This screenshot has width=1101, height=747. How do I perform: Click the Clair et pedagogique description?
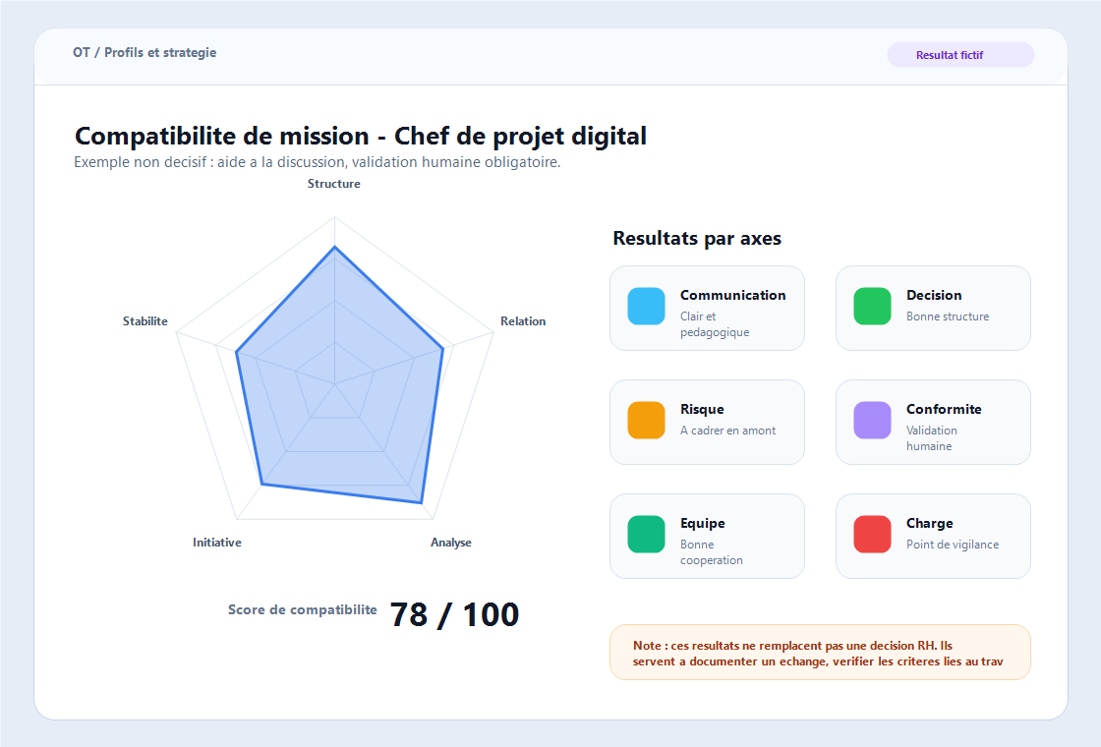coord(715,324)
